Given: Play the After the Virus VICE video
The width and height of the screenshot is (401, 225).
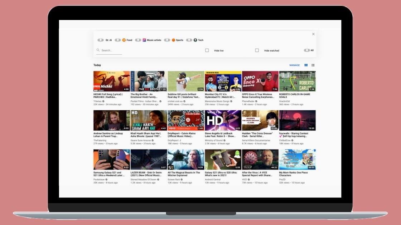Looking at the screenshot, I should (x=260, y=159).
